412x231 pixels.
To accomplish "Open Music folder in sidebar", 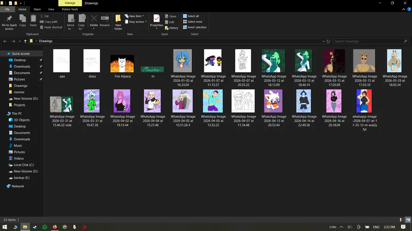I will click(x=18, y=146).
